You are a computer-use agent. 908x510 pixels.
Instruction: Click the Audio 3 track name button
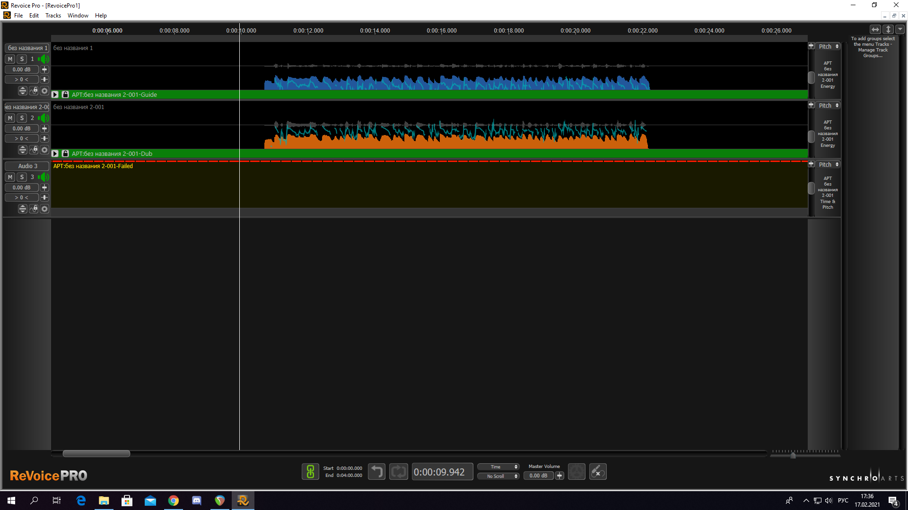pyautogui.click(x=27, y=166)
